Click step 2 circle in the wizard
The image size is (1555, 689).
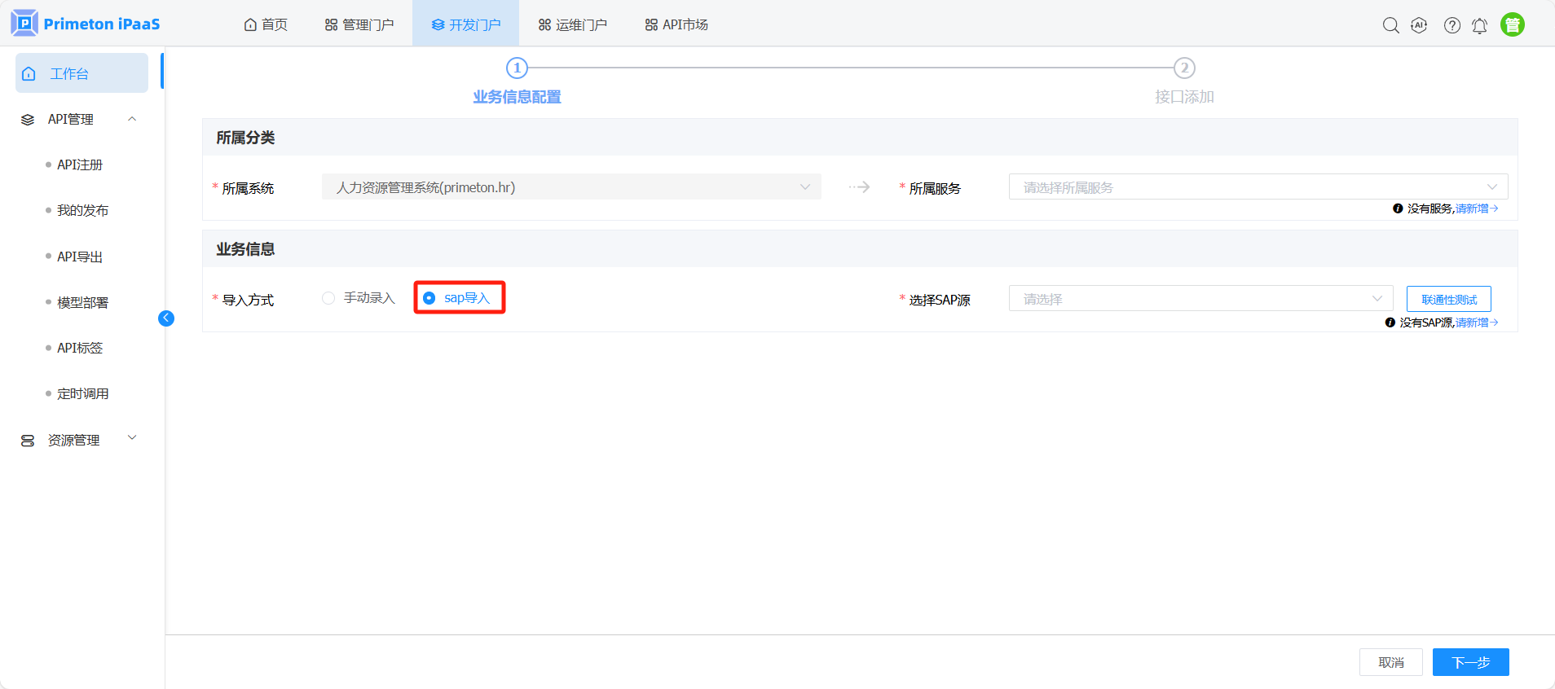(x=1184, y=68)
